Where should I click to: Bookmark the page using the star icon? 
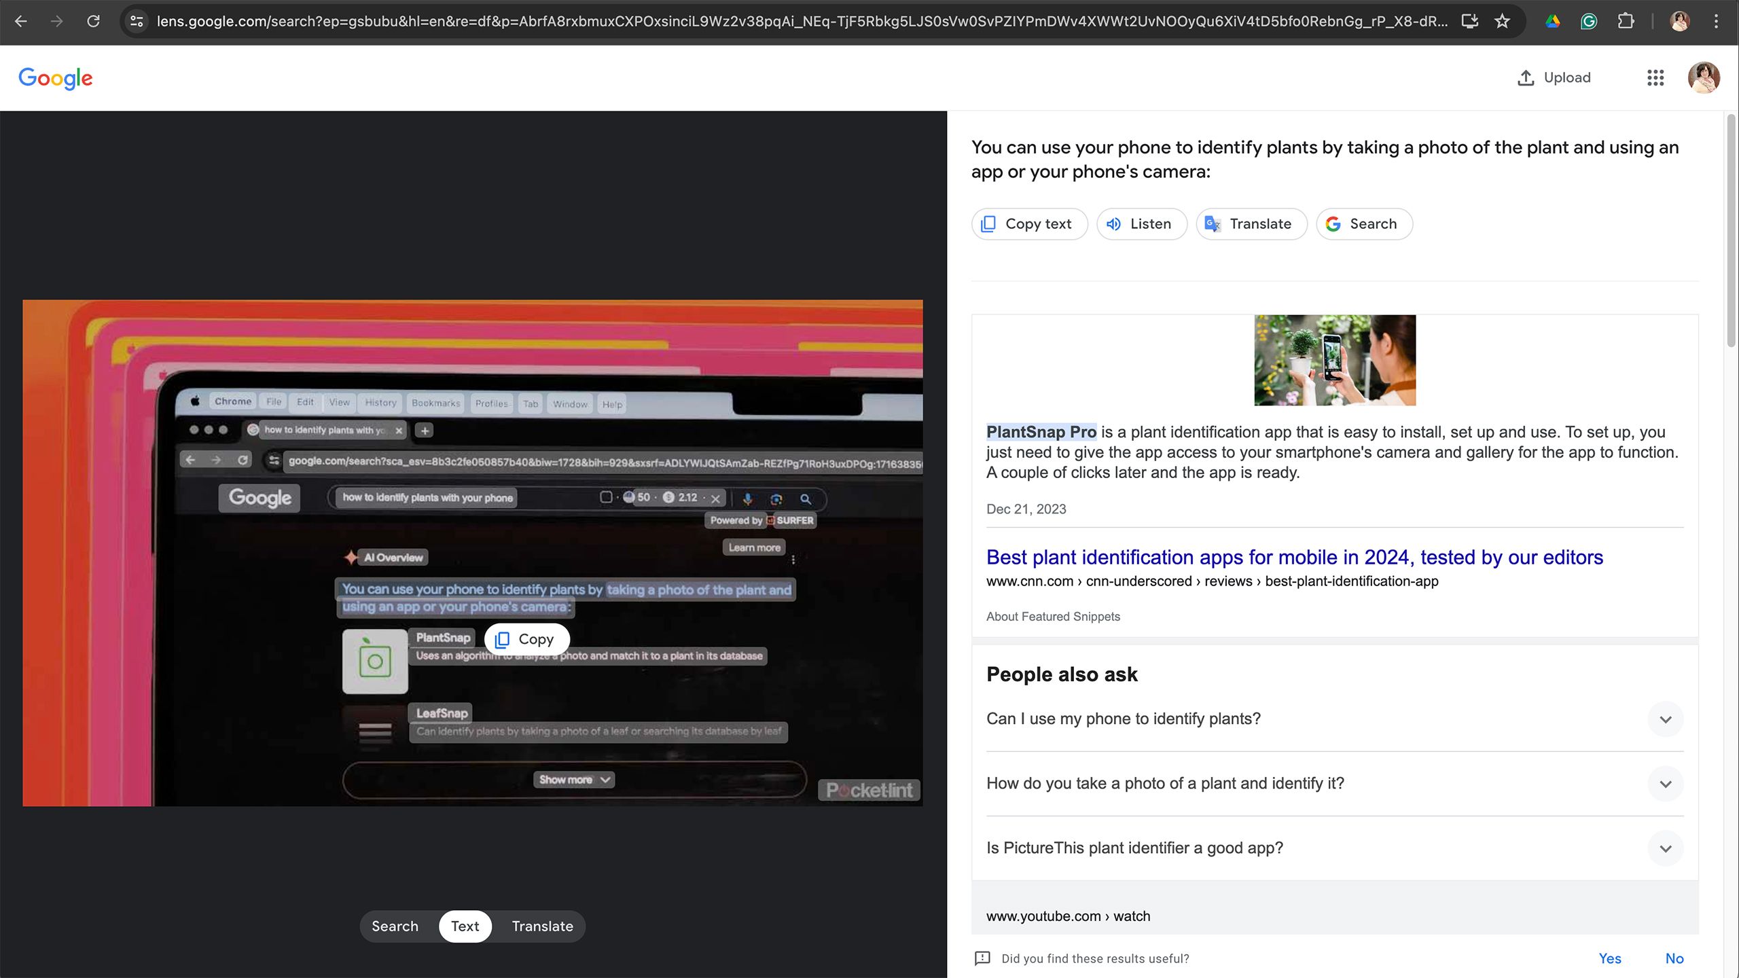tap(1501, 21)
